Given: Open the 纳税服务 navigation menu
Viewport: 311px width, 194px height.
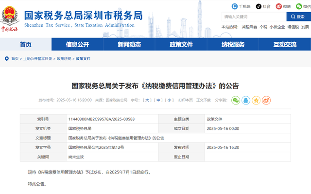Looking at the screenshot, I should point(233,44).
